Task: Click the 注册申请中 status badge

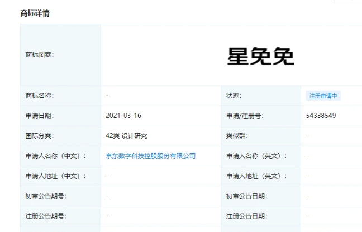Action: (x=323, y=96)
